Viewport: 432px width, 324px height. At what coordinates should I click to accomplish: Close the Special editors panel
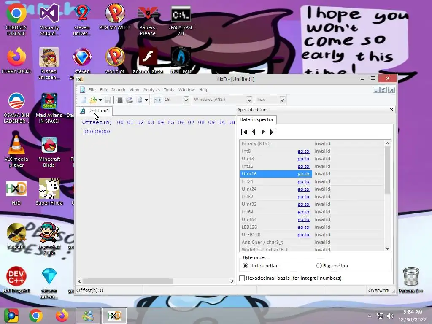pos(391,110)
